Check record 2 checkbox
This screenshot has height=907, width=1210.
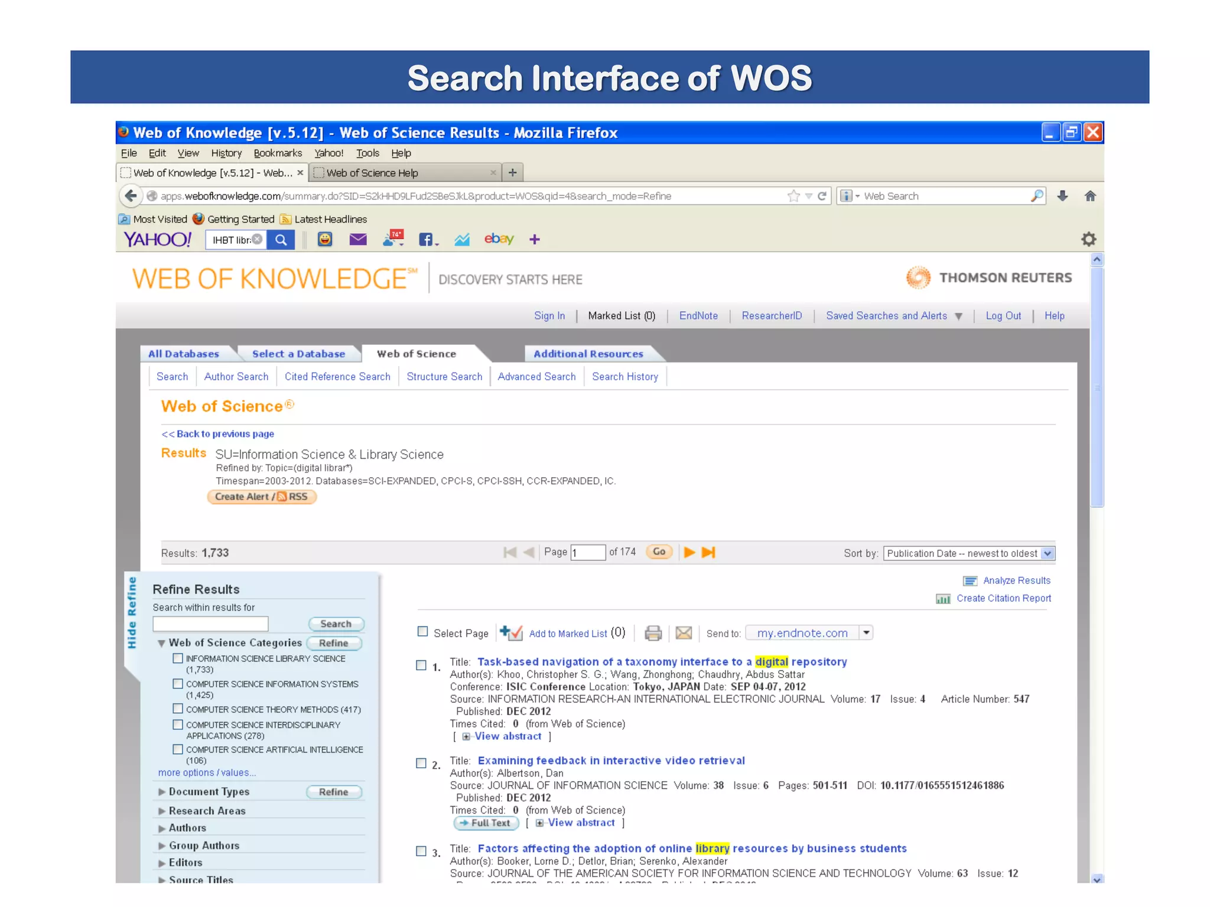click(x=421, y=764)
